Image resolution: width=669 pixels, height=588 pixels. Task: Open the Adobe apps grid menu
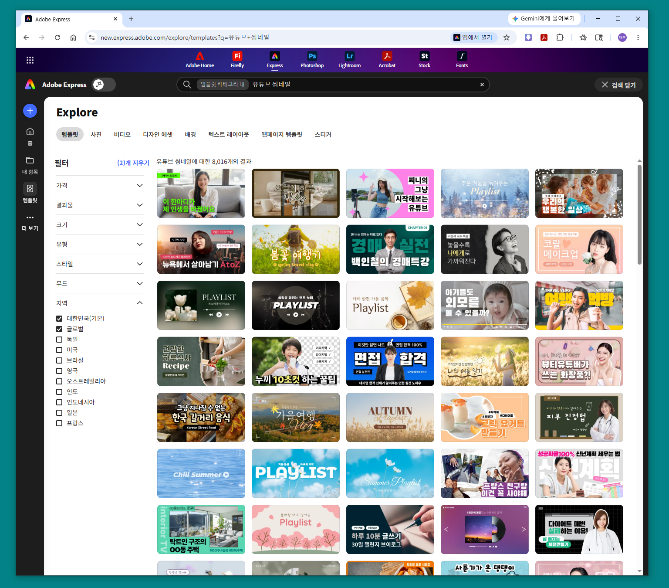point(30,60)
